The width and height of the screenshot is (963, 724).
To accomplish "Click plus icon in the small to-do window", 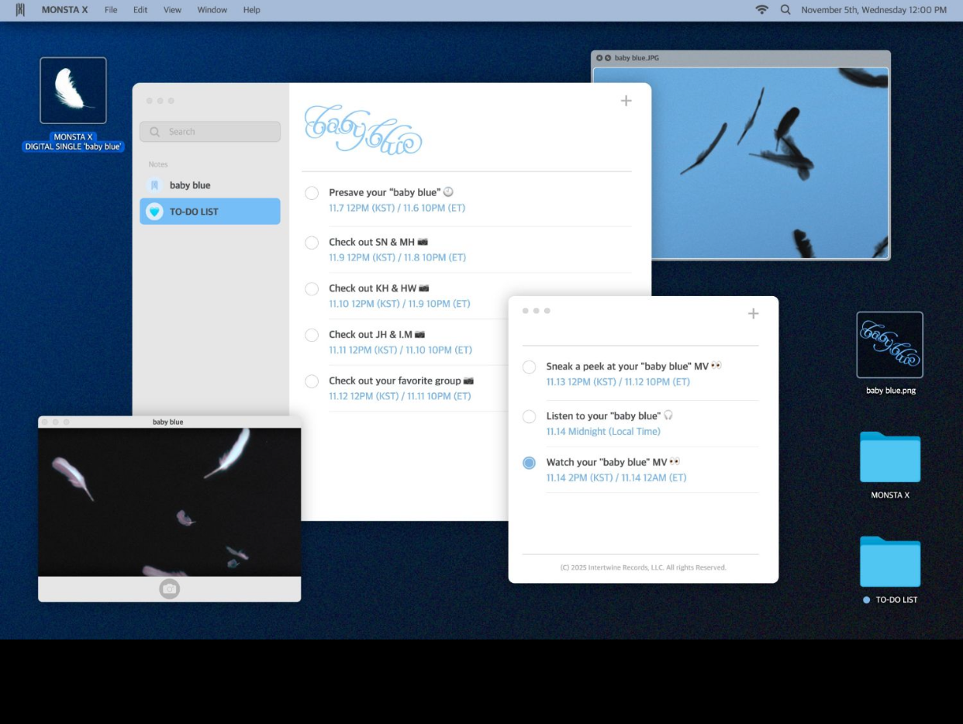I will point(753,313).
